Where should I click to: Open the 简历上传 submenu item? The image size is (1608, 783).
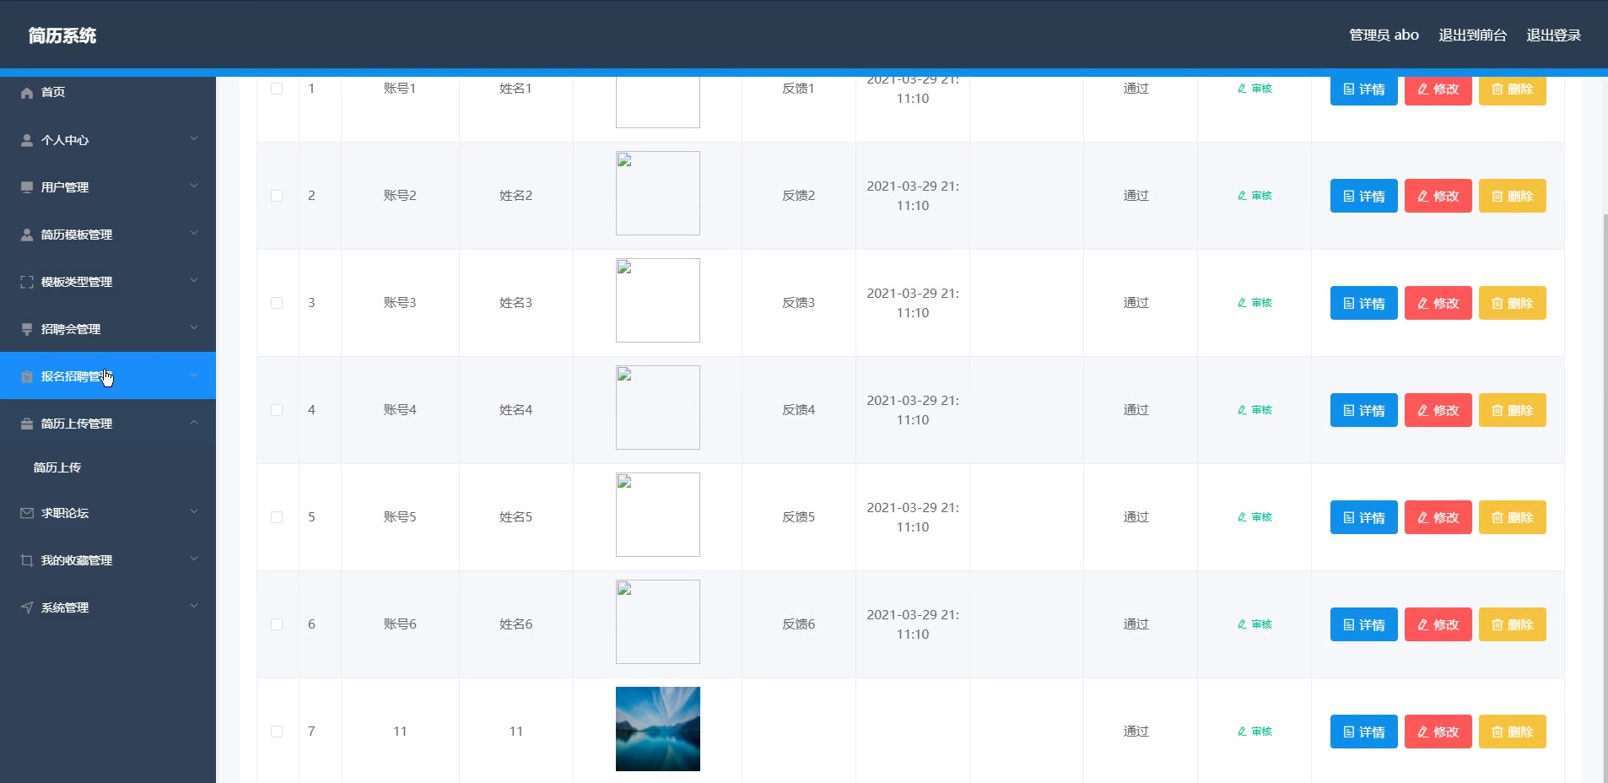108,467
